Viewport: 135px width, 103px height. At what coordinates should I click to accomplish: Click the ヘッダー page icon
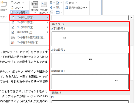click(x=12, y=3)
